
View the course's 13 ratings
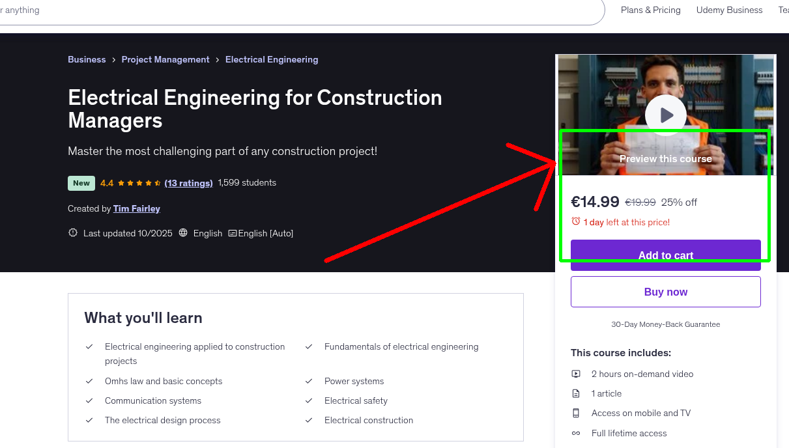[x=188, y=183]
